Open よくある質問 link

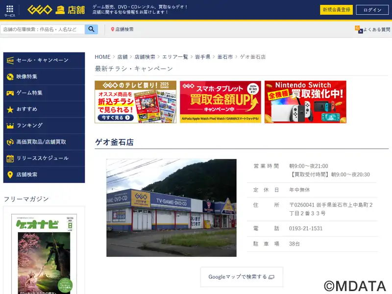[x=372, y=29]
